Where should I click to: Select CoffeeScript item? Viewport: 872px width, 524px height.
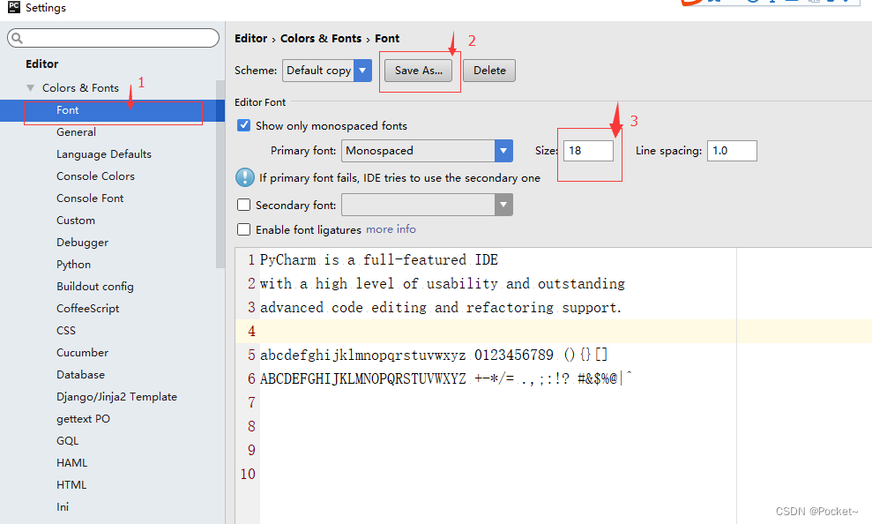(x=88, y=308)
